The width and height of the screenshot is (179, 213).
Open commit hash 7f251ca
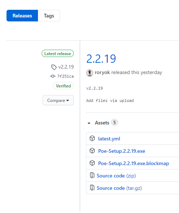click(65, 76)
